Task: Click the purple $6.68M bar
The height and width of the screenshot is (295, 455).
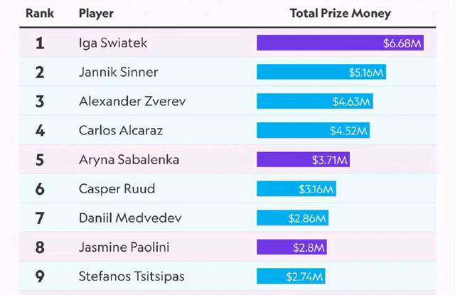Action: click(x=341, y=43)
